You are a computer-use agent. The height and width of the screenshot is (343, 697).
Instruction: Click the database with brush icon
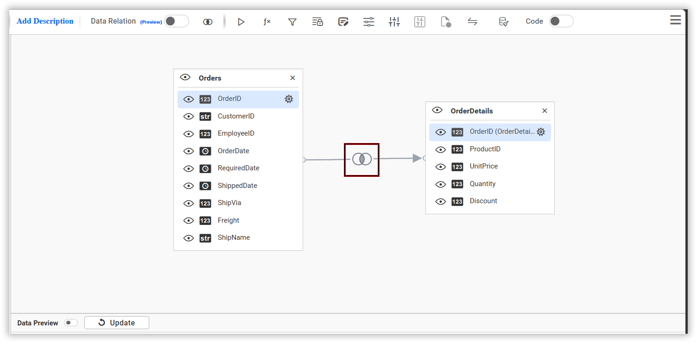coord(504,22)
